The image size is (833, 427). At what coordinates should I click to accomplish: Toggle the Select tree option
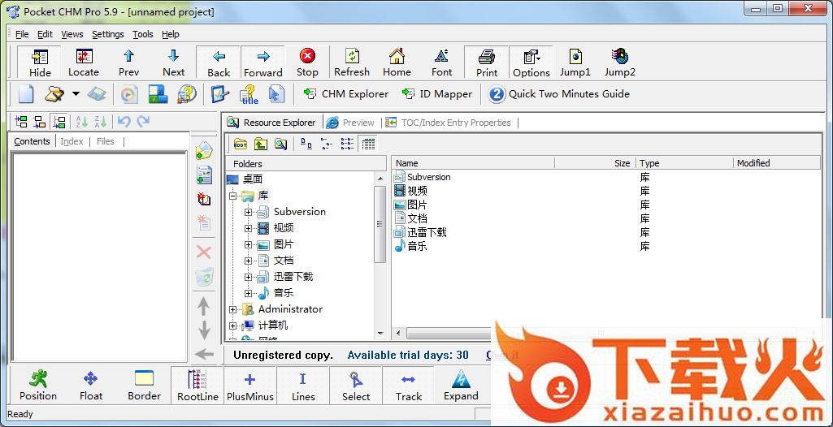(x=356, y=385)
